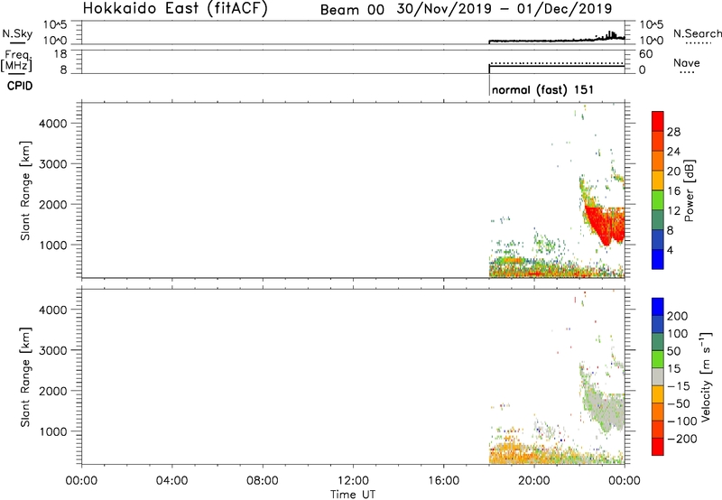The image size is (722, 500).
Task: Click the 'Power [dB]' colorbar label
Action: point(689,190)
